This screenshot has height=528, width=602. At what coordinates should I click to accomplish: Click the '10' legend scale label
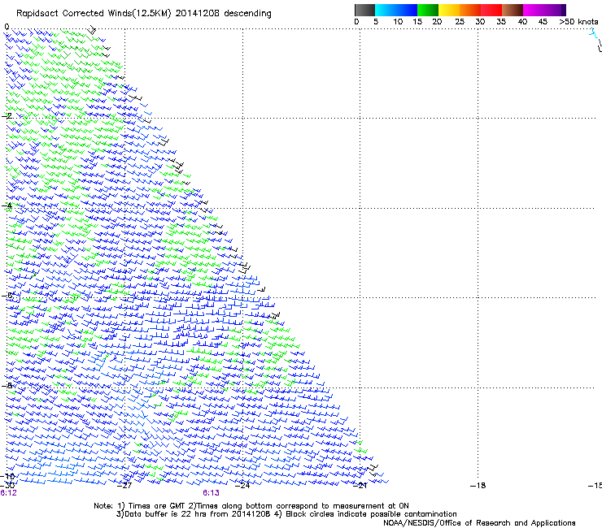pyautogui.click(x=398, y=22)
